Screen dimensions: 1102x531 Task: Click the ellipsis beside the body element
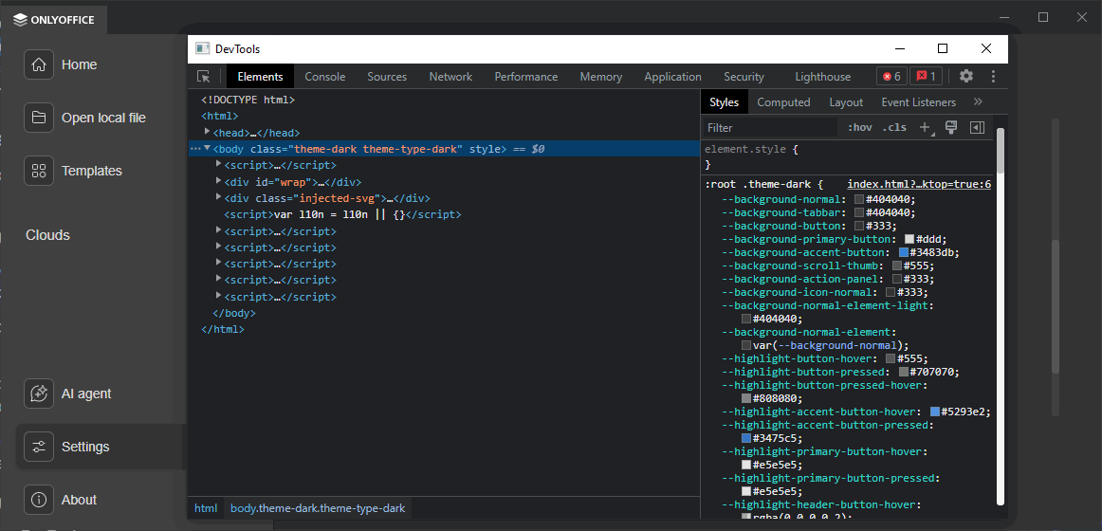click(194, 149)
